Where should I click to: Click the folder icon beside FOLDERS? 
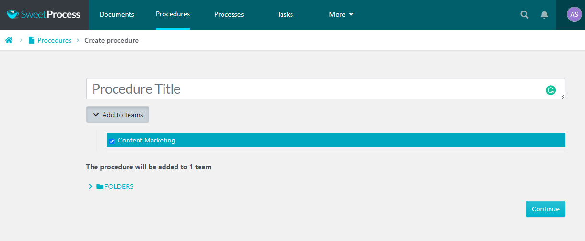coord(100,186)
